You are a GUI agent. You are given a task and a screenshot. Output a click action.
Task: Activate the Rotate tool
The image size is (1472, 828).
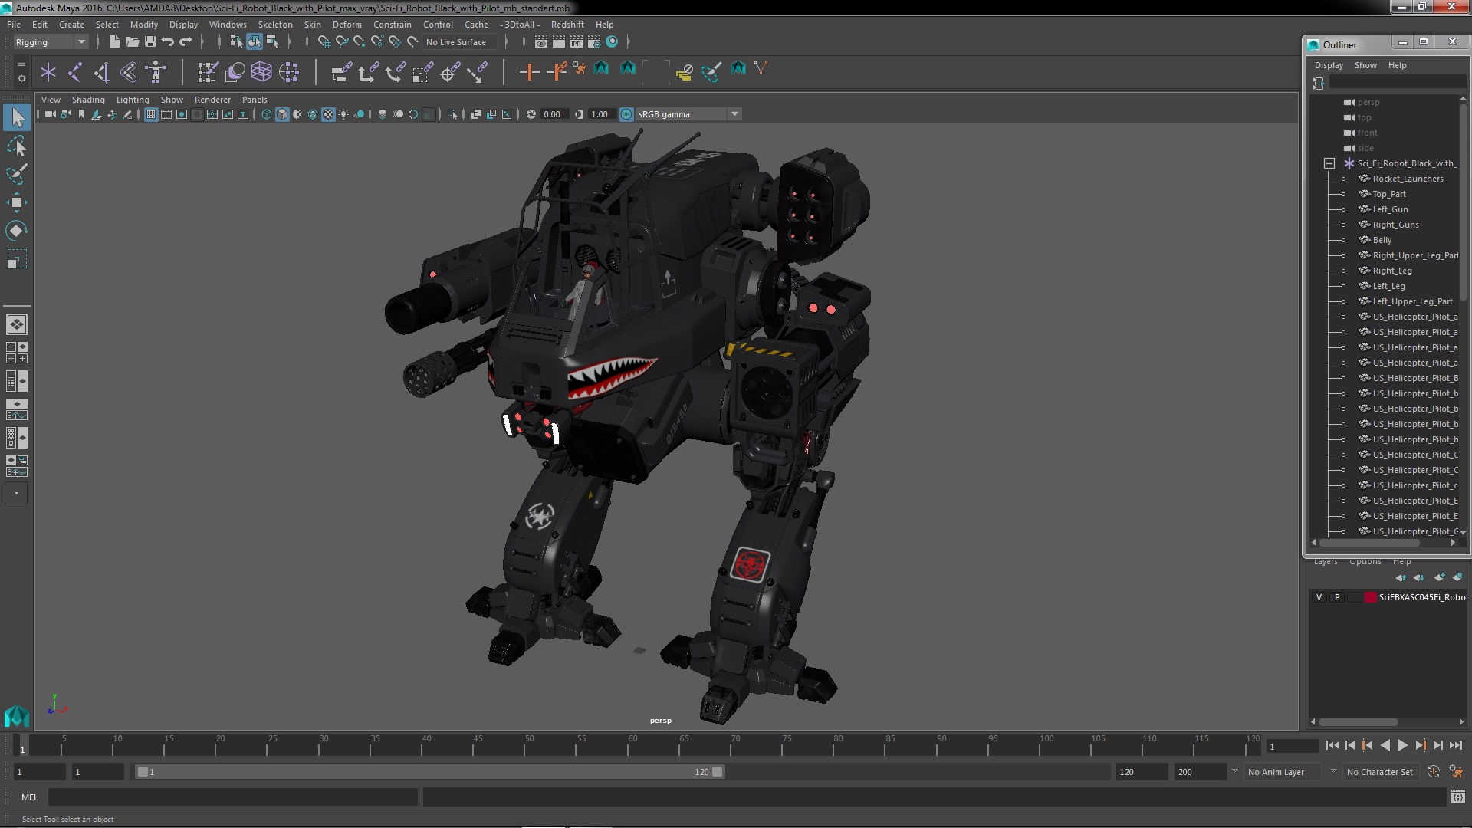[17, 231]
